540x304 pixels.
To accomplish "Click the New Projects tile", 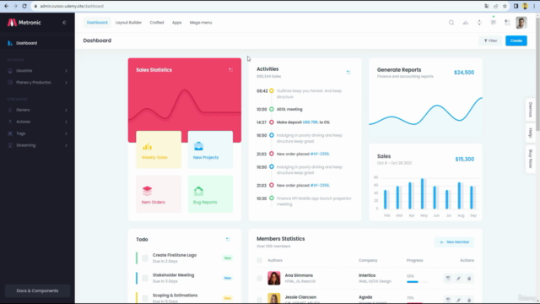I will (x=210, y=149).
